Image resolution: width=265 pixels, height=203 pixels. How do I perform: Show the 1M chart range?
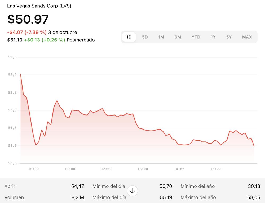point(161,37)
